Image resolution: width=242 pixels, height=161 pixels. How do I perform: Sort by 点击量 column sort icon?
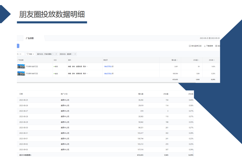tap(199, 60)
